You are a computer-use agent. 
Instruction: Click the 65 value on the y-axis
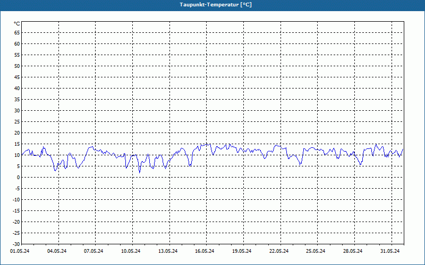tap(17, 33)
